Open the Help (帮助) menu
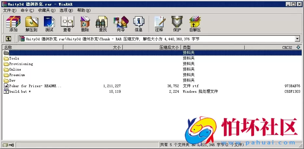304x149 pixels. click(84, 10)
